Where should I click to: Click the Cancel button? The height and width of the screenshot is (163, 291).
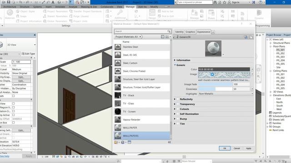tap(236, 148)
